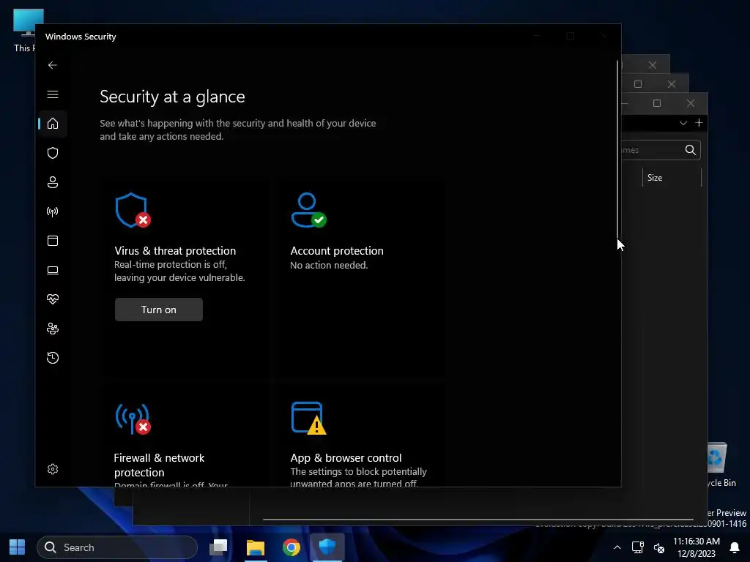Open Family options sidebar icon

[53, 329]
